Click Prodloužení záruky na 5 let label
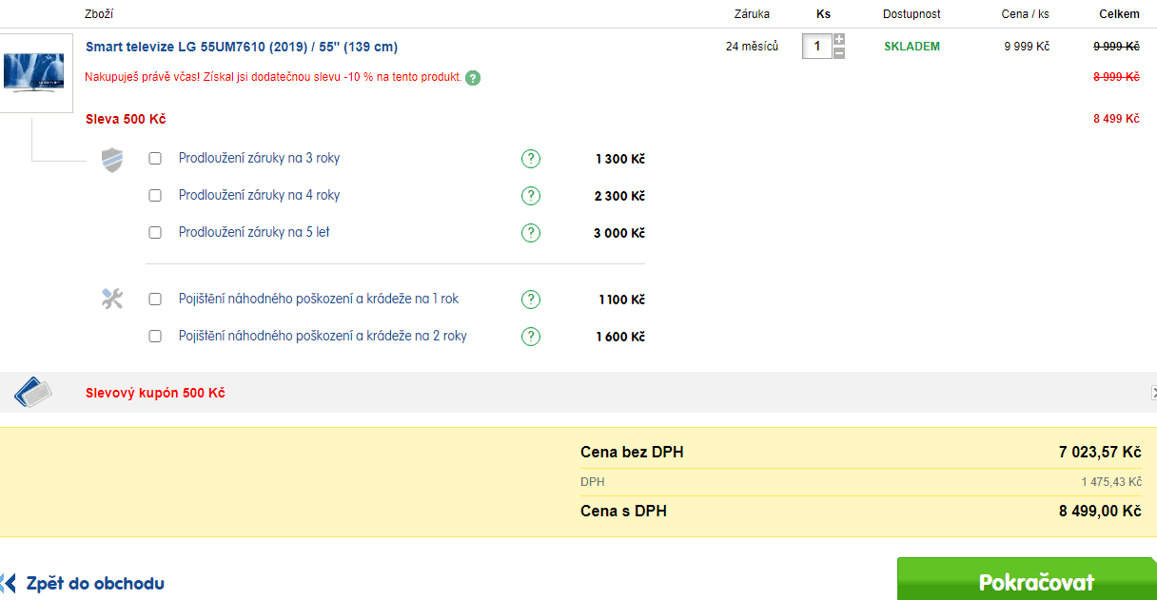The height and width of the screenshot is (600, 1157). pyautogui.click(x=254, y=232)
